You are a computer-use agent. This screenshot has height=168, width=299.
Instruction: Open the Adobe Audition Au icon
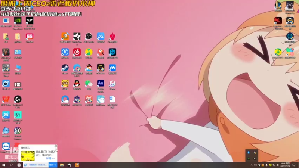click(x=101, y=84)
